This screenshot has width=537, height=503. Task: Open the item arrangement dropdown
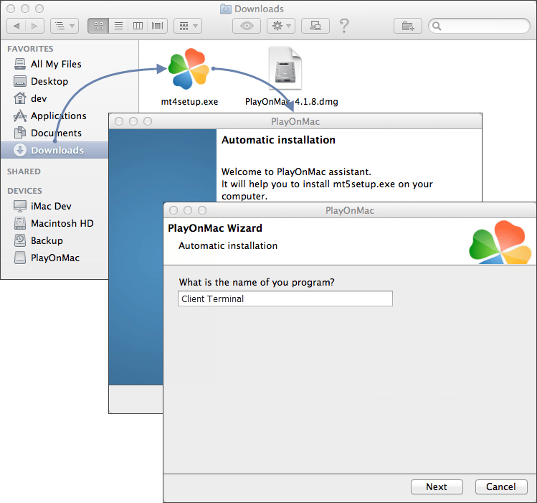(x=188, y=26)
